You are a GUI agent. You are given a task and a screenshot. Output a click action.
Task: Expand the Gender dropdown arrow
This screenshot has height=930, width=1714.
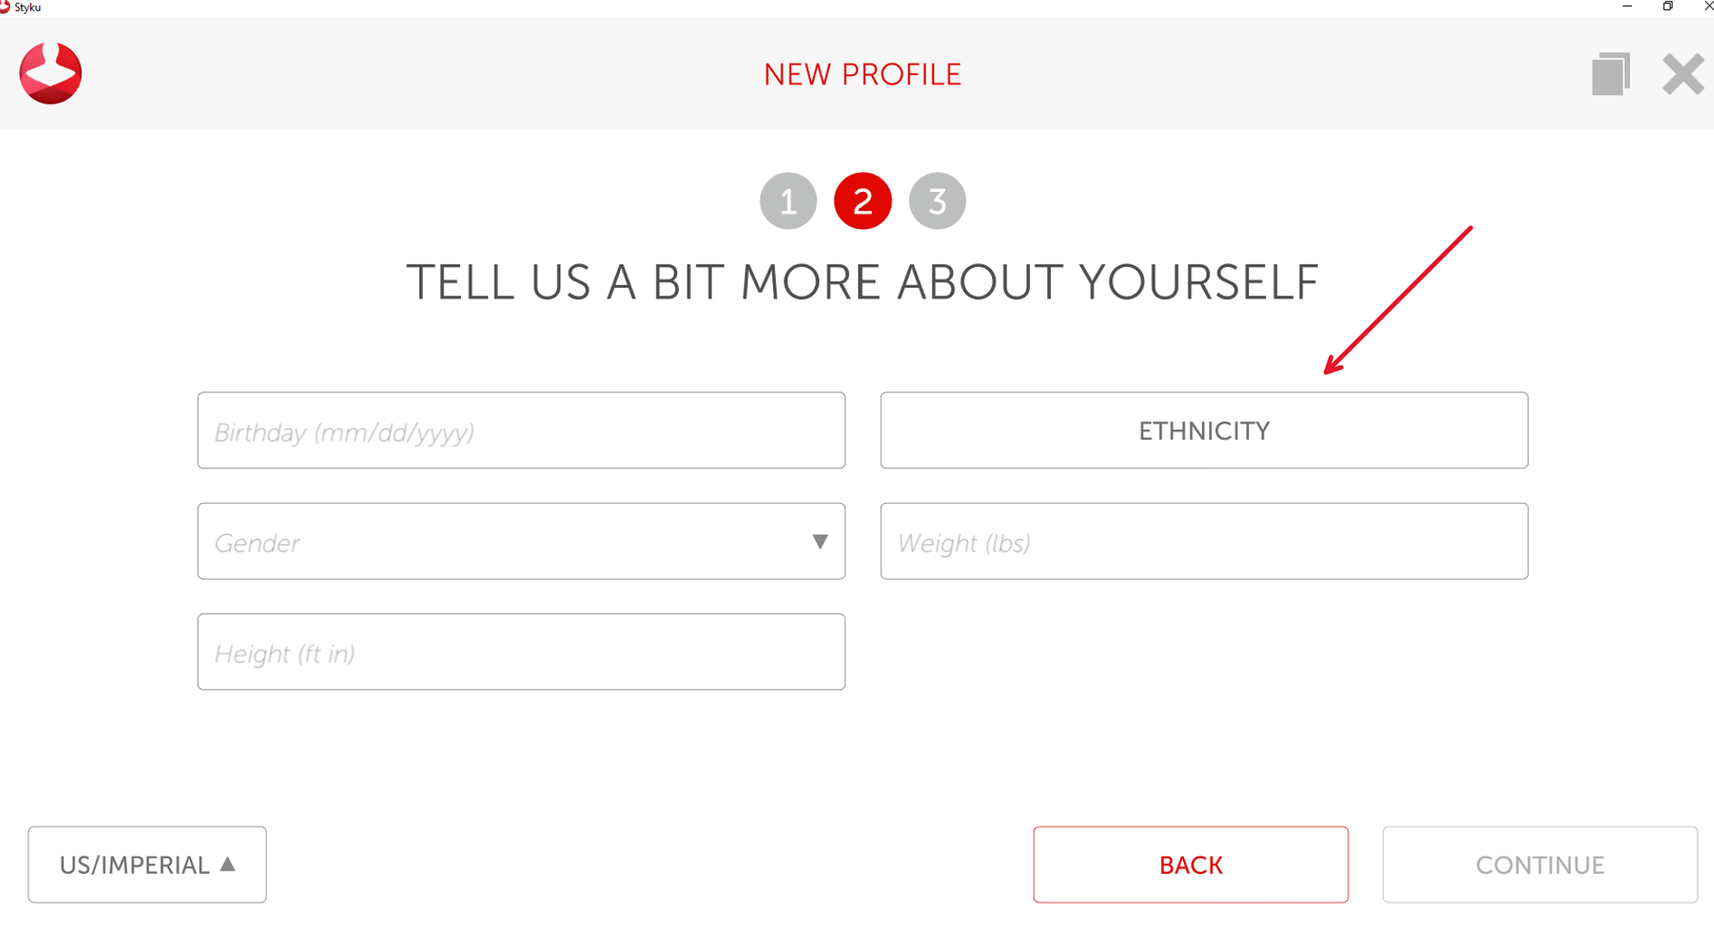(x=820, y=542)
